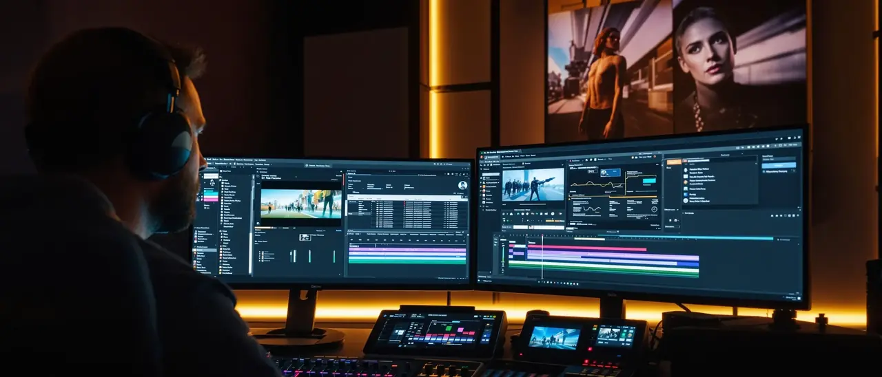This screenshot has height=377, width=882.
Task: Select the long purple clip on right monitor timeline
Action: click(x=613, y=255)
